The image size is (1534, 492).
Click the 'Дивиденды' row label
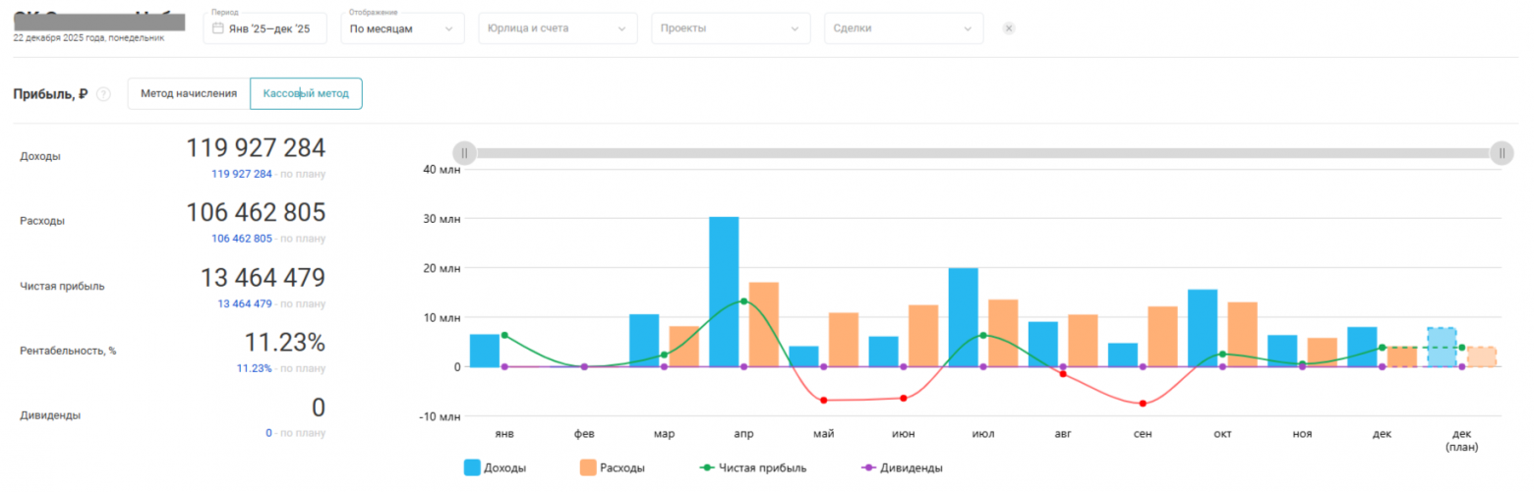click(x=48, y=415)
